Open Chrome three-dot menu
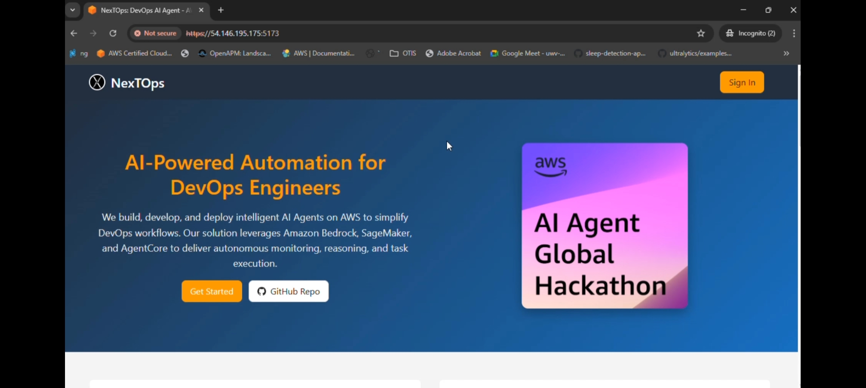This screenshot has height=388, width=866. [794, 33]
